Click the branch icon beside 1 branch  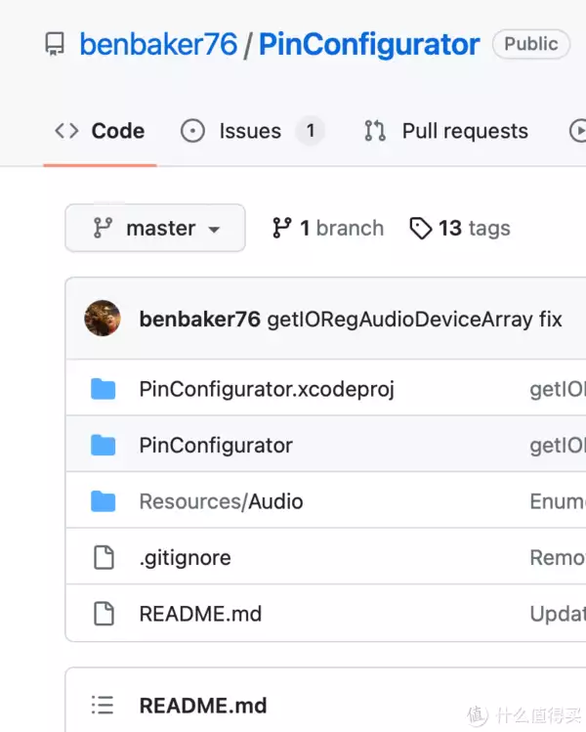point(282,228)
